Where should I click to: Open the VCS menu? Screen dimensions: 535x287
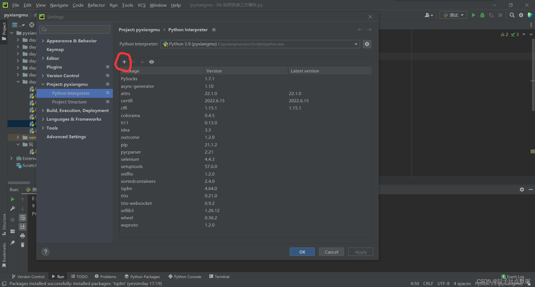click(x=142, y=5)
